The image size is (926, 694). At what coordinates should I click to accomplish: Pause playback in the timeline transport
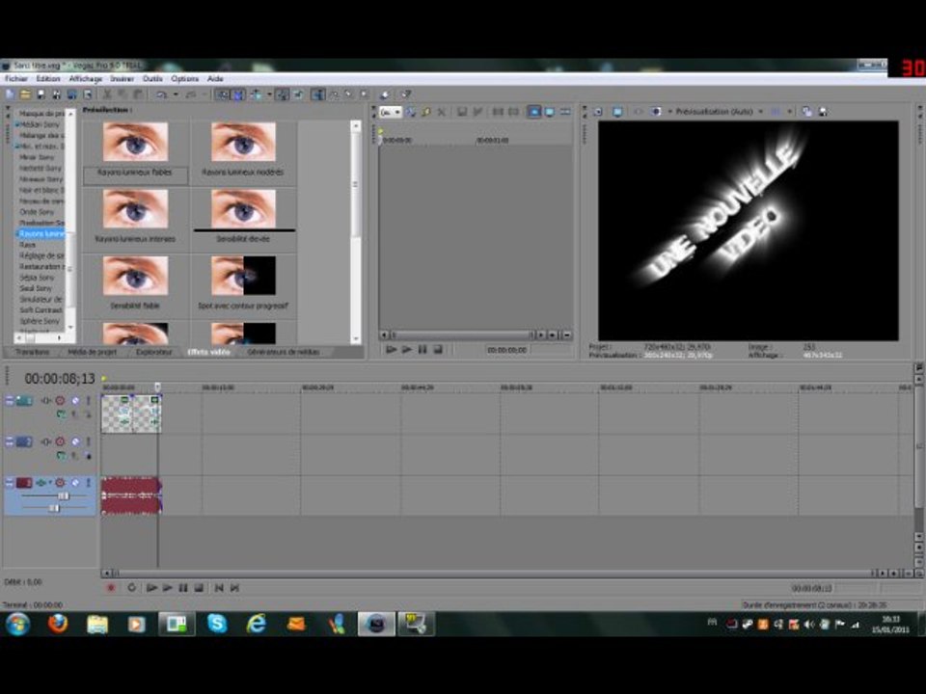(183, 588)
